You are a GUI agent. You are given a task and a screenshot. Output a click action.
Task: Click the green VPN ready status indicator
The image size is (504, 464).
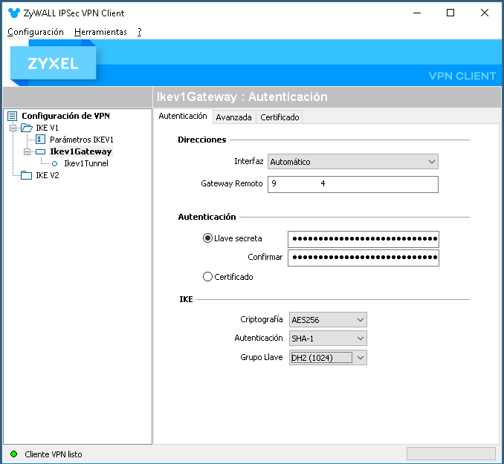[x=14, y=454]
